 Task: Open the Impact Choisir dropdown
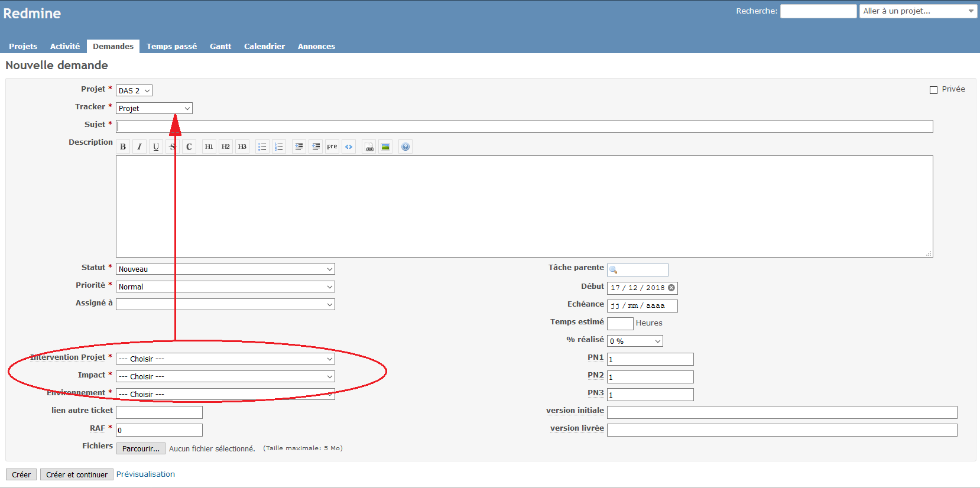(x=225, y=376)
